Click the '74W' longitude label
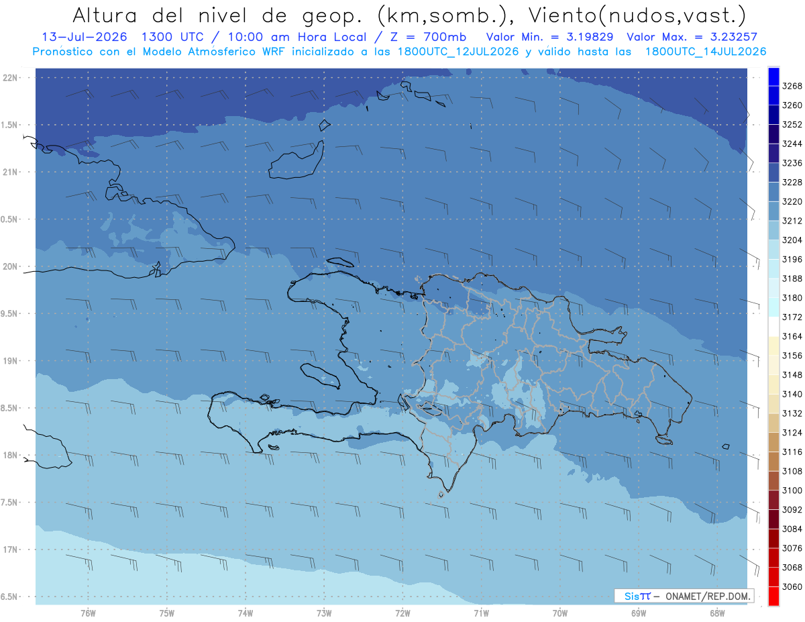 pyautogui.click(x=246, y=613)
